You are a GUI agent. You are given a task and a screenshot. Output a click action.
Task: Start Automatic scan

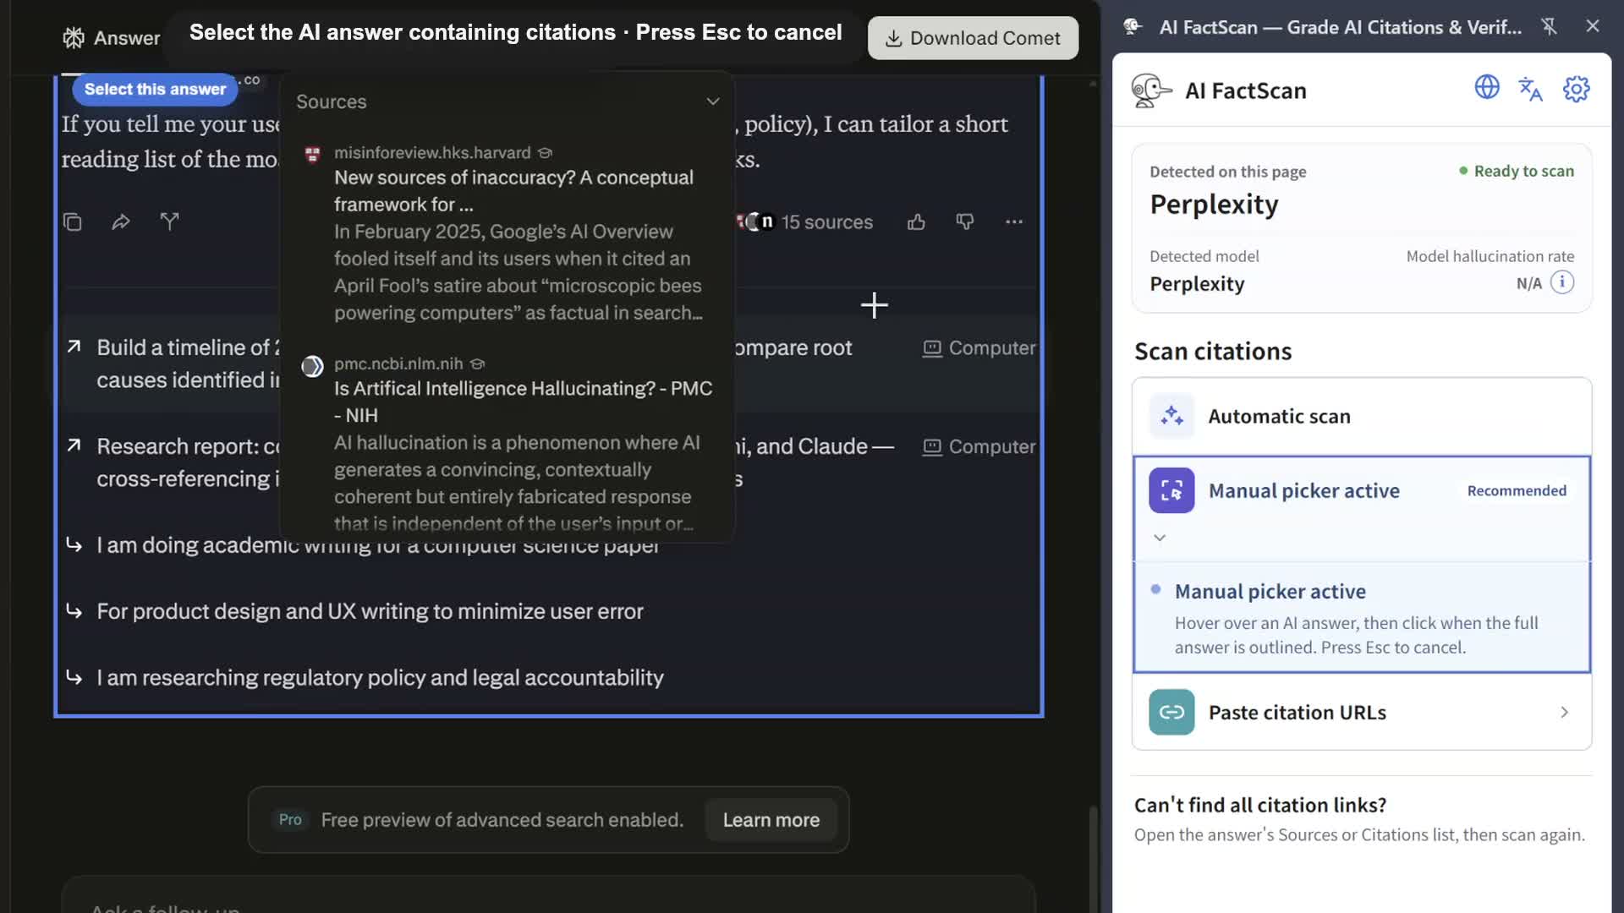point(1362,416)
